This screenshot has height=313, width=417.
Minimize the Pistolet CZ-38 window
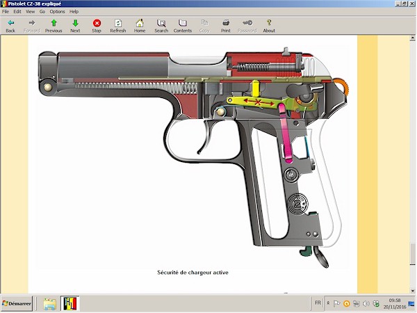pos(398,3)
